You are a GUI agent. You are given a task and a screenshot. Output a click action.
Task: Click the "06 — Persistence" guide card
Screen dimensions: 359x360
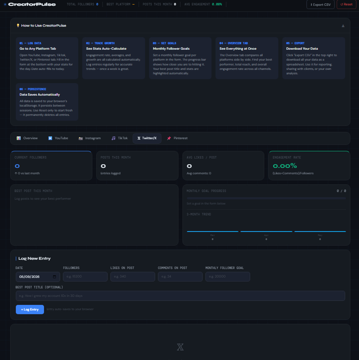tap(47, 102)
